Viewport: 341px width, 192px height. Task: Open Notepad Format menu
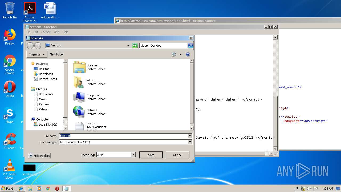[46, 32]
